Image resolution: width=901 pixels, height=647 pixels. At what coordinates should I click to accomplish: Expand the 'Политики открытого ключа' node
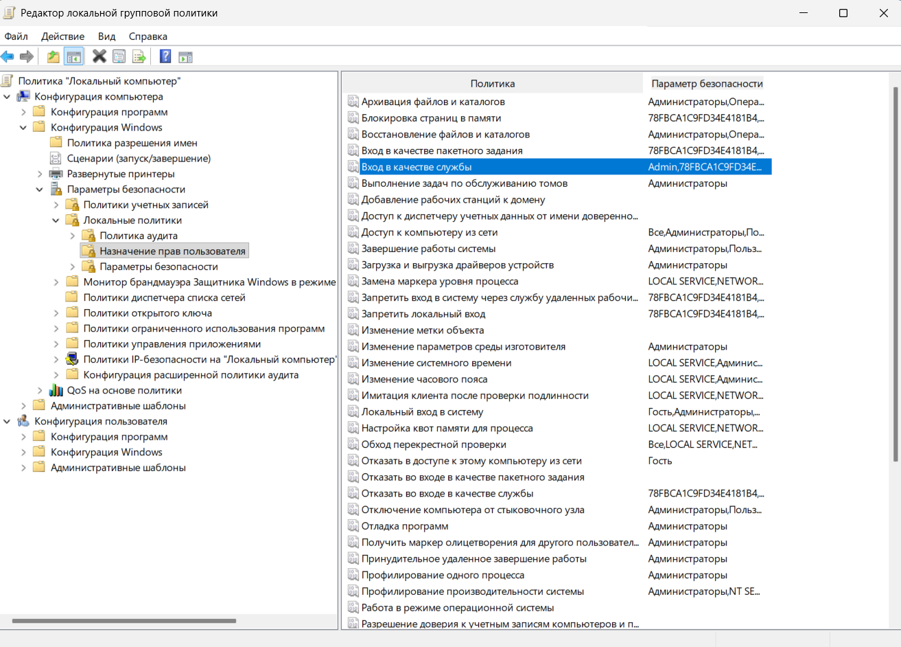[x=56, y=313]
